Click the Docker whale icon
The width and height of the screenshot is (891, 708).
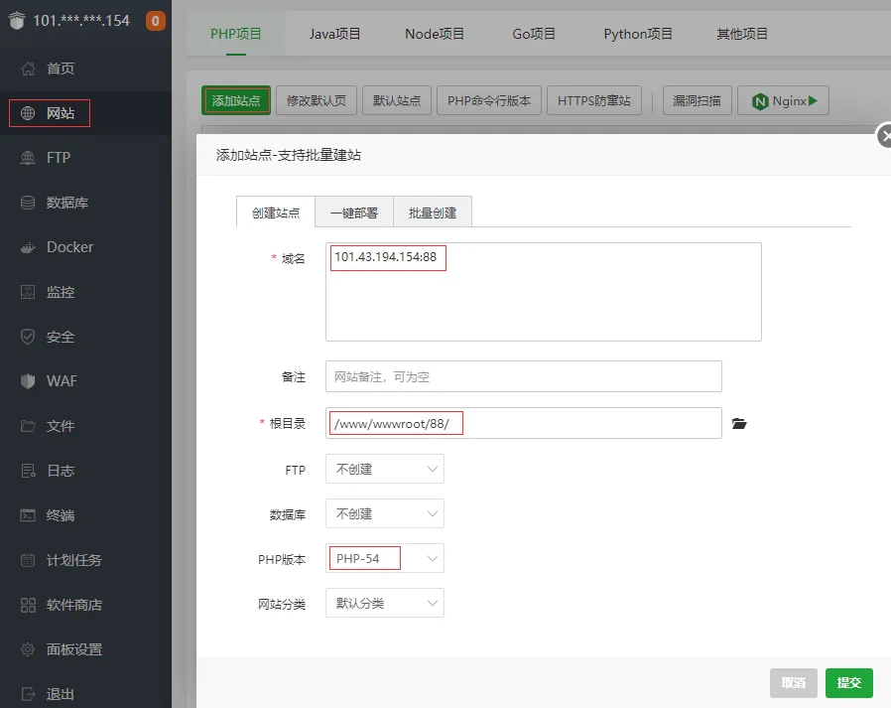point(28,247)
